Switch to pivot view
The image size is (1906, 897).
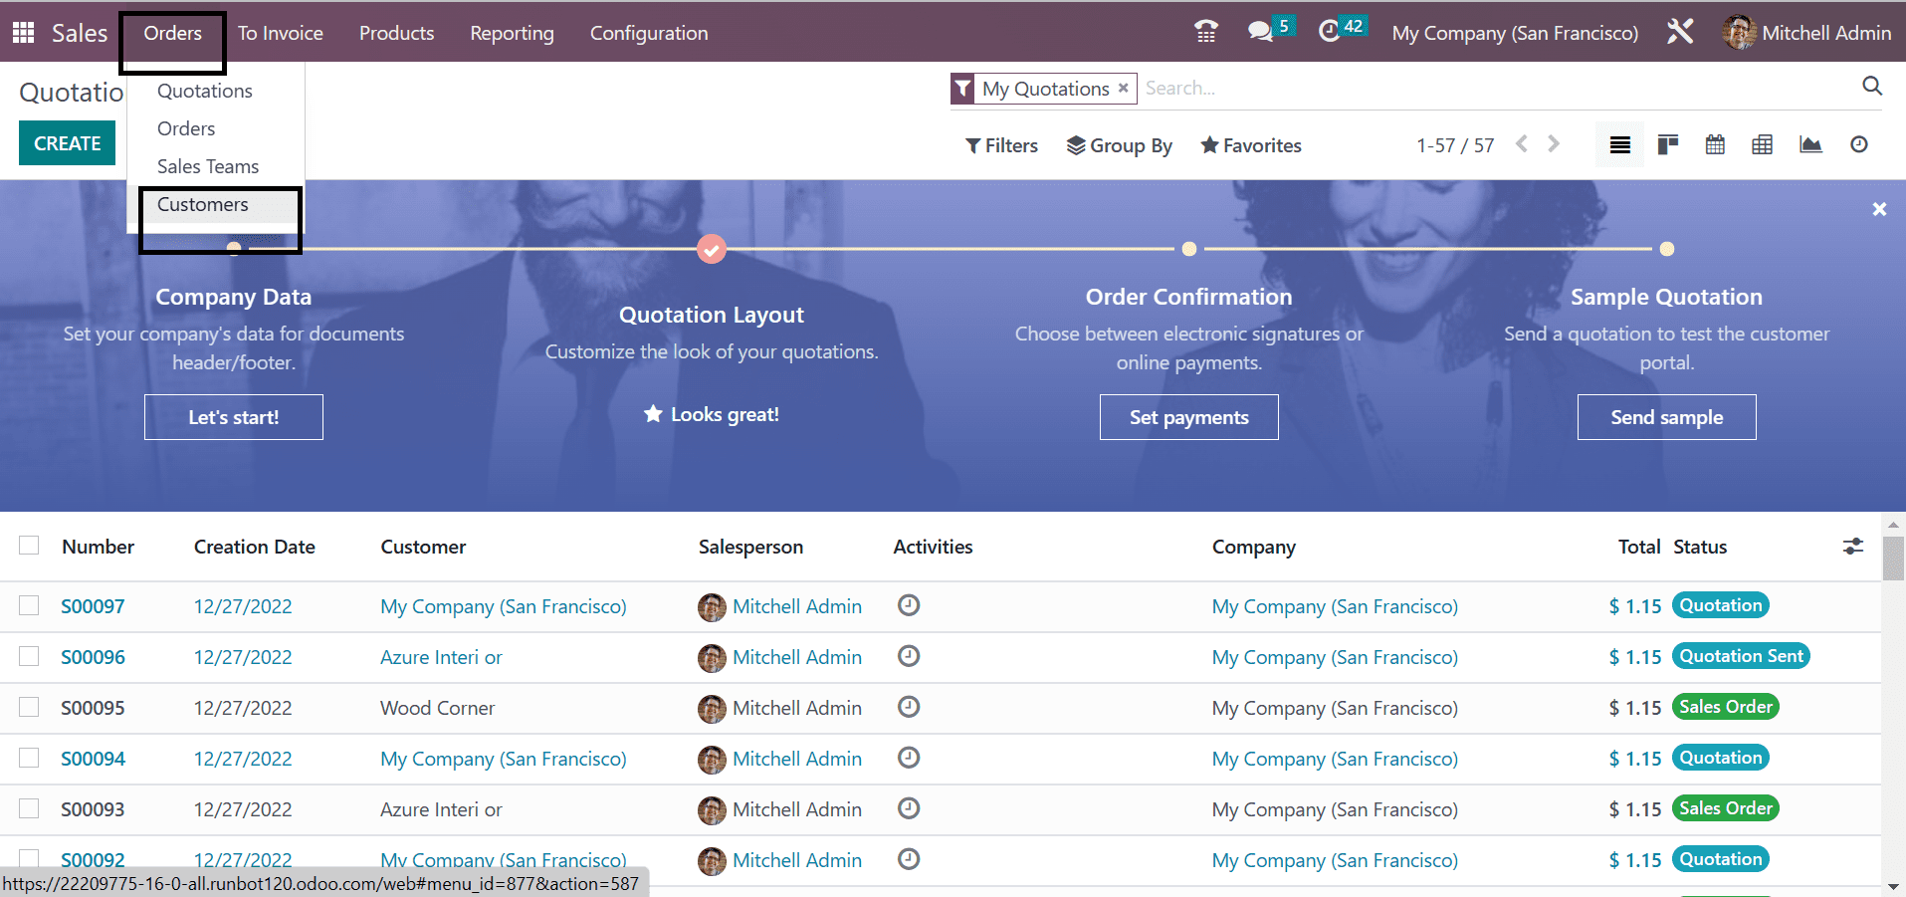(1762, 145)
